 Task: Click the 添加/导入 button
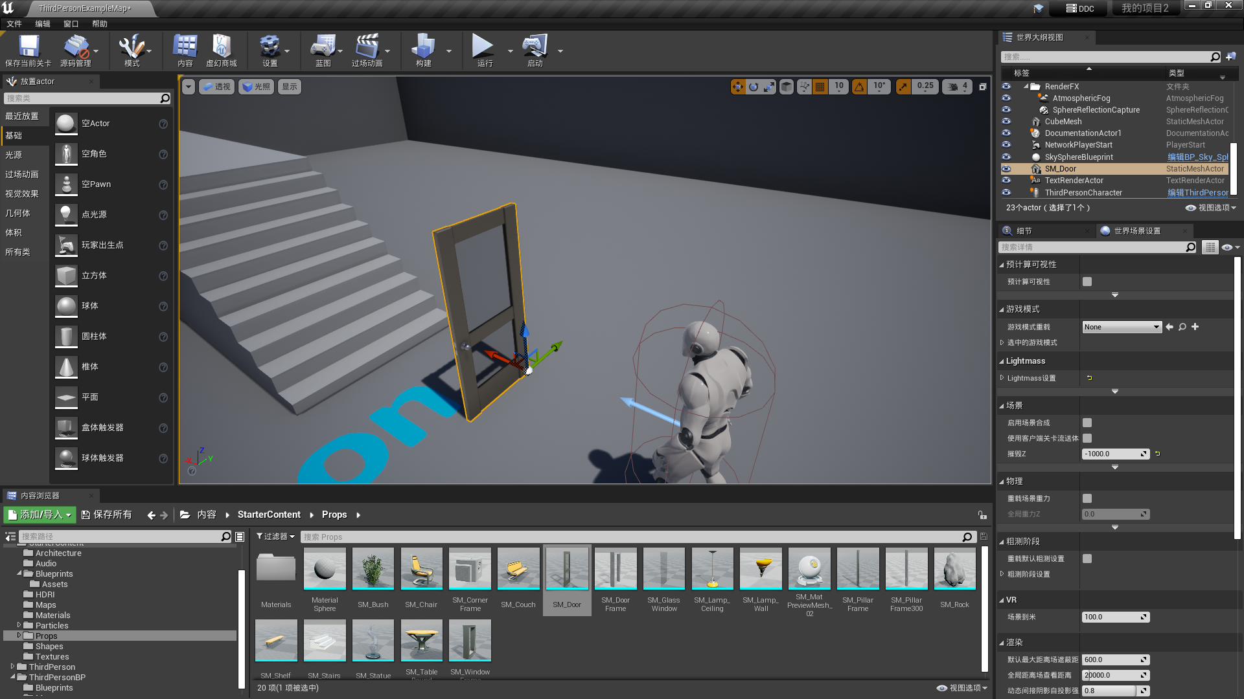point(40,515)
